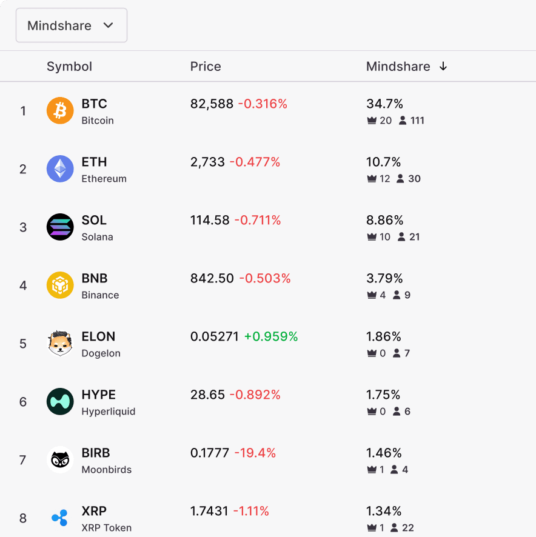Toggle the Mindshare sort arrow
The height and width of the screenshot is (537, 536).
(x=443, y=67)
